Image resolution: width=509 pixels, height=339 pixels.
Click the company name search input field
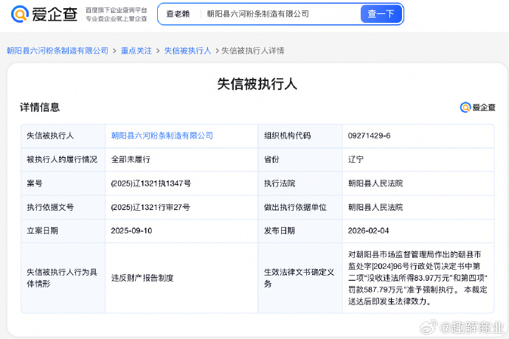[280, 13]
